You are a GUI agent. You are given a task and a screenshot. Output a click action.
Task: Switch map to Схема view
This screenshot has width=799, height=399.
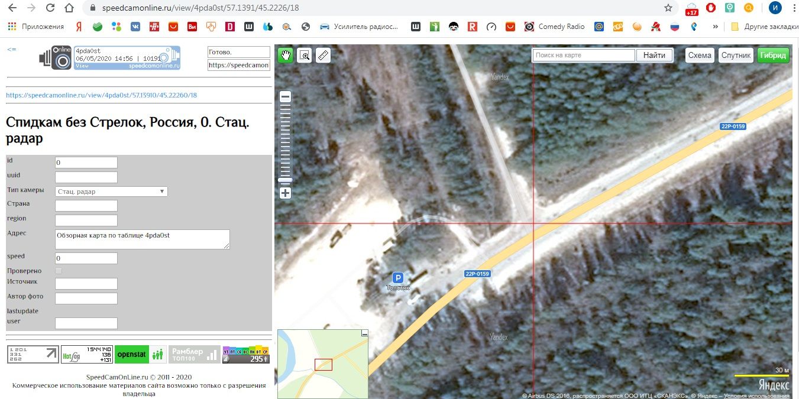pos(700,55)
